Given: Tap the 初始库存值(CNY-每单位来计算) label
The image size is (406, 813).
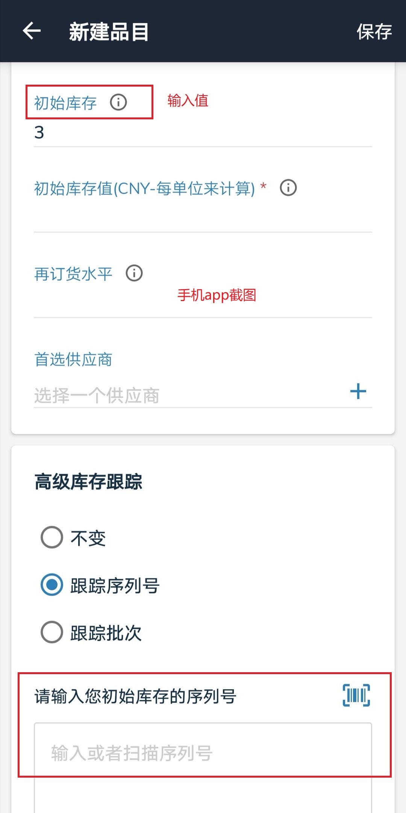Looking at the screenshot, I should pyautogui.click(x=145, y=188).
